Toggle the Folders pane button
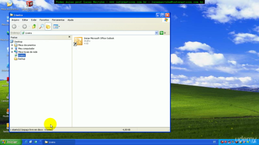 coord(48,27)
